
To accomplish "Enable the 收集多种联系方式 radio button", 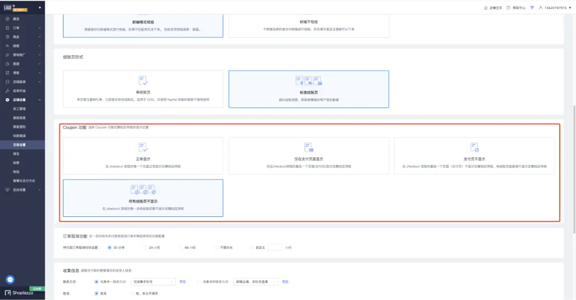I will [199, 281].
